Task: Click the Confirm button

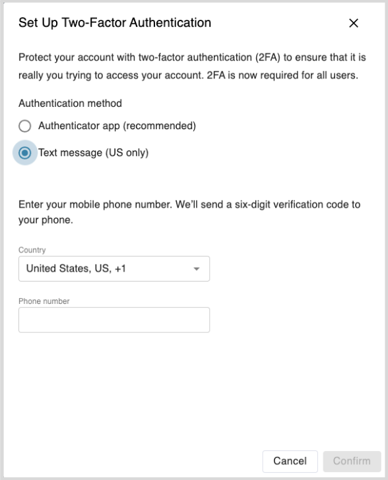Action: click(x=352, y=461)
